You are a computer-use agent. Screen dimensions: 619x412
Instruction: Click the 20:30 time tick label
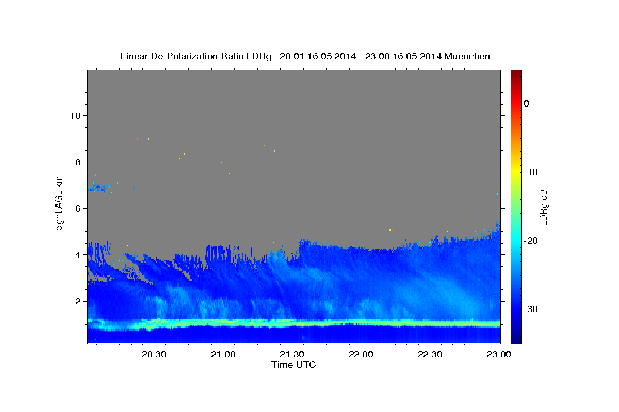coord(154,354)
